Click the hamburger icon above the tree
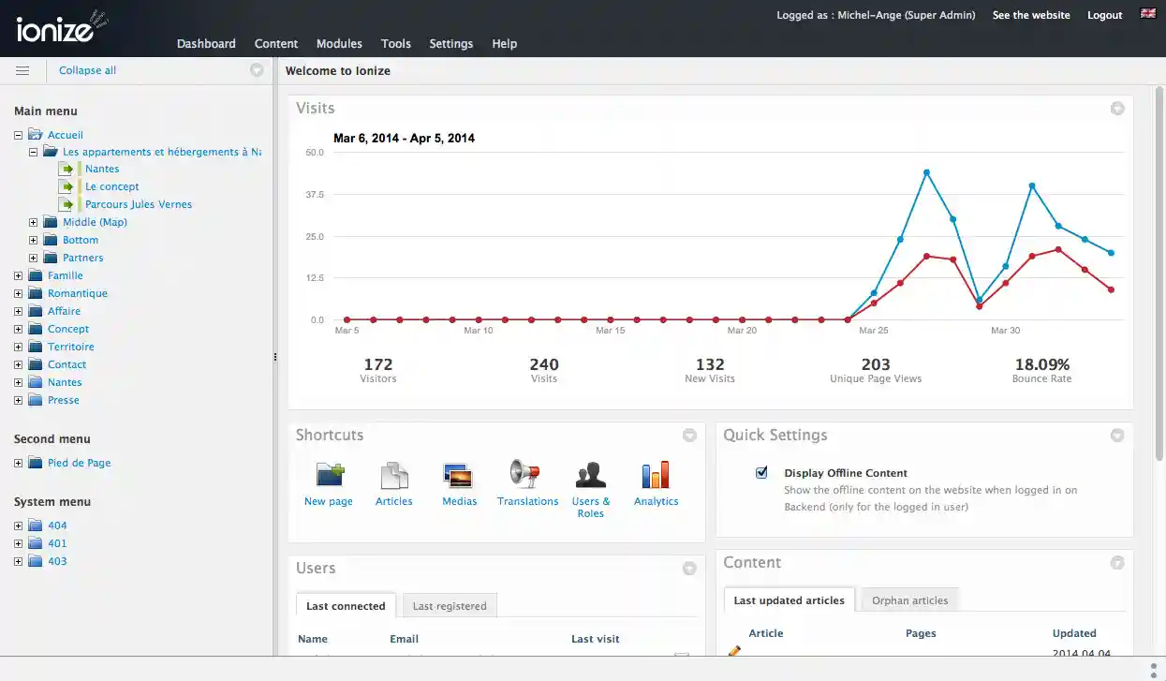The width and height of the screenshot is (1166, 681). 22,70
